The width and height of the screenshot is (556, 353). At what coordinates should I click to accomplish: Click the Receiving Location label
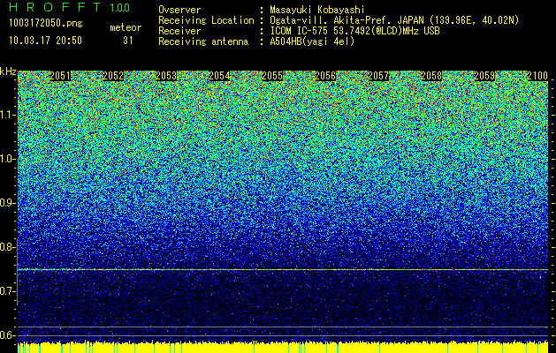pyautogui.click(x=206, y=20)
